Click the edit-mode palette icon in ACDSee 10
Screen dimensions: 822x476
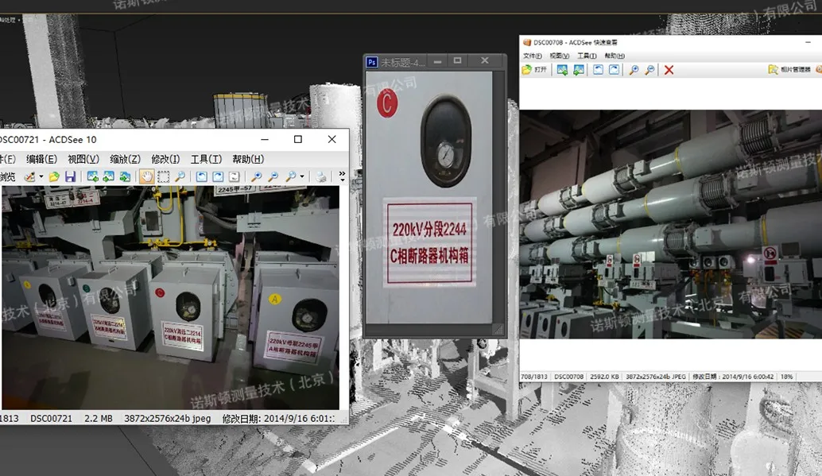point(30,176)
